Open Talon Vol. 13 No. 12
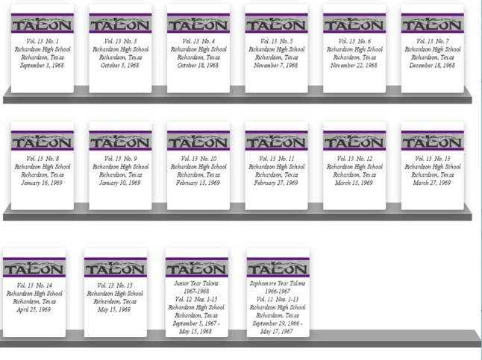The image size is (482, 360). point(354,171)
